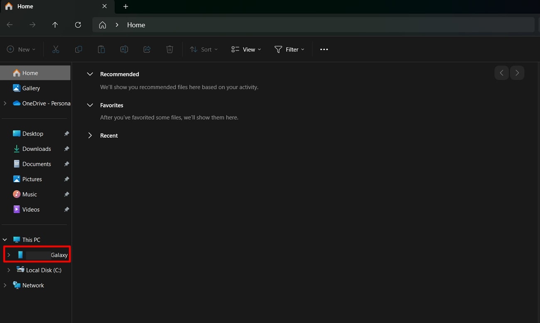Refresh the current folder view
Viewport: 540px width, 323px height.
pyautogui.click(x=78, y=24)
